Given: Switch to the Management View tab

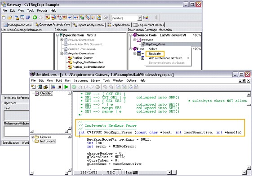Looking at the screenshot, I should [x=18, y=25].
